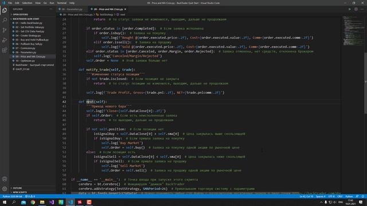Open the Explorer view in activity bar
The image size is (367, 206).
click(x=5, y=10)
